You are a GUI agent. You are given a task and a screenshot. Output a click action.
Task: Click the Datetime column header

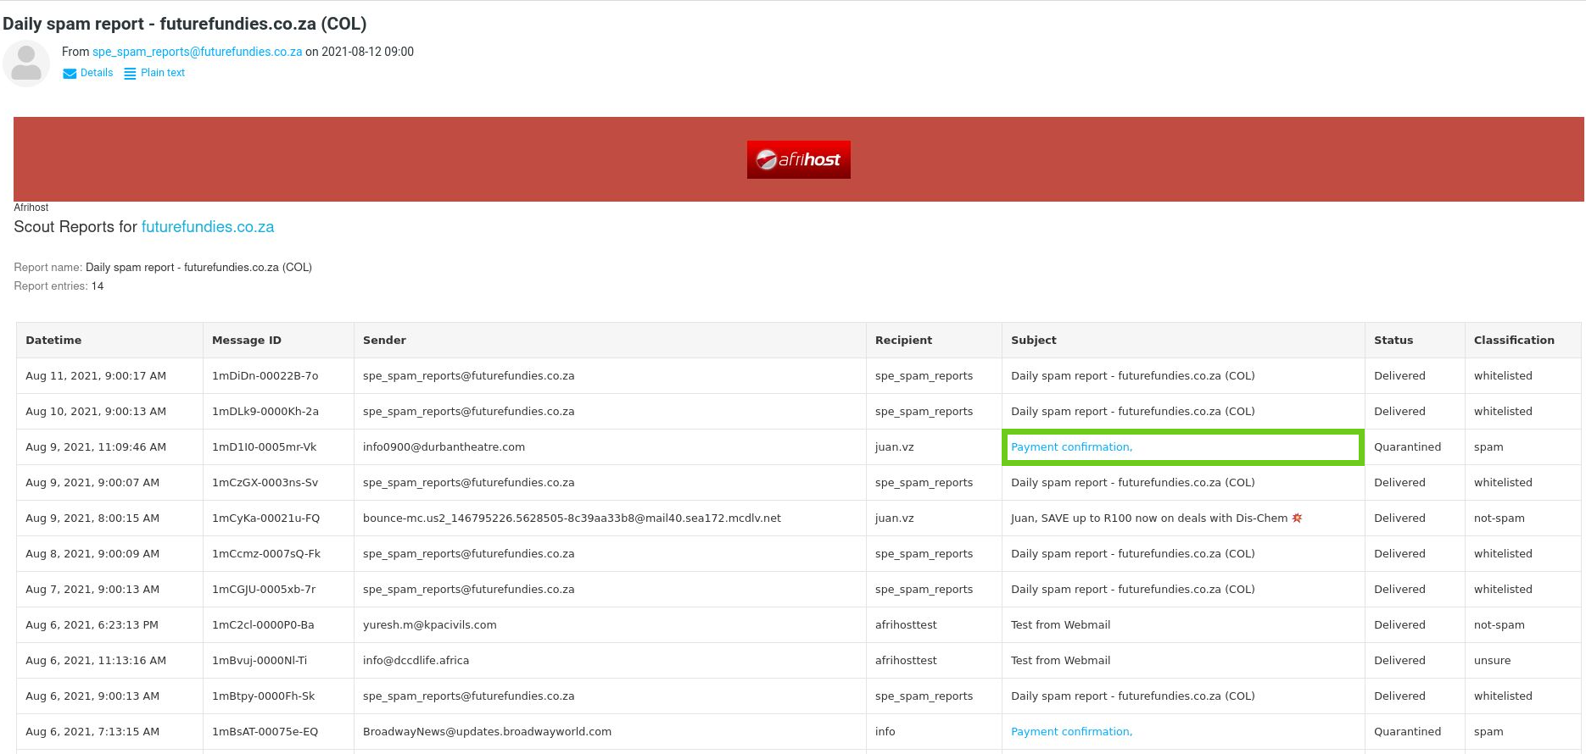coord(53,341)
